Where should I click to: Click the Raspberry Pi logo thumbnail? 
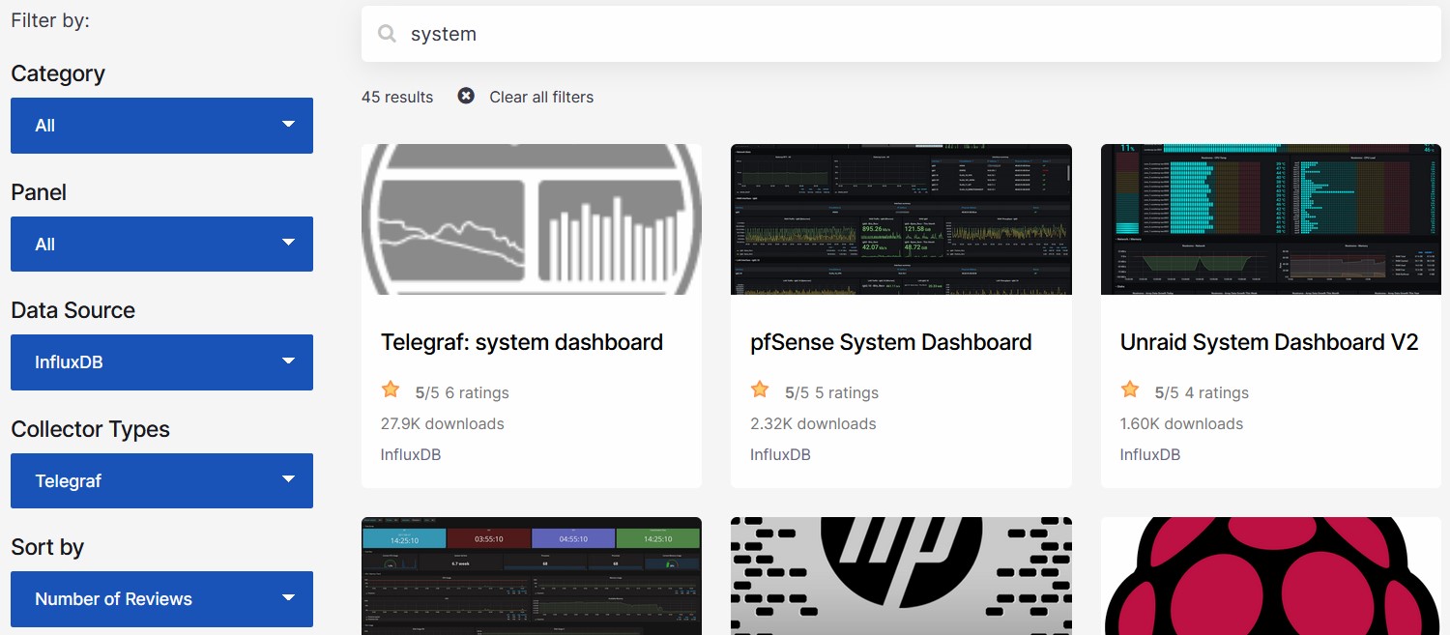pos(1270,576)
